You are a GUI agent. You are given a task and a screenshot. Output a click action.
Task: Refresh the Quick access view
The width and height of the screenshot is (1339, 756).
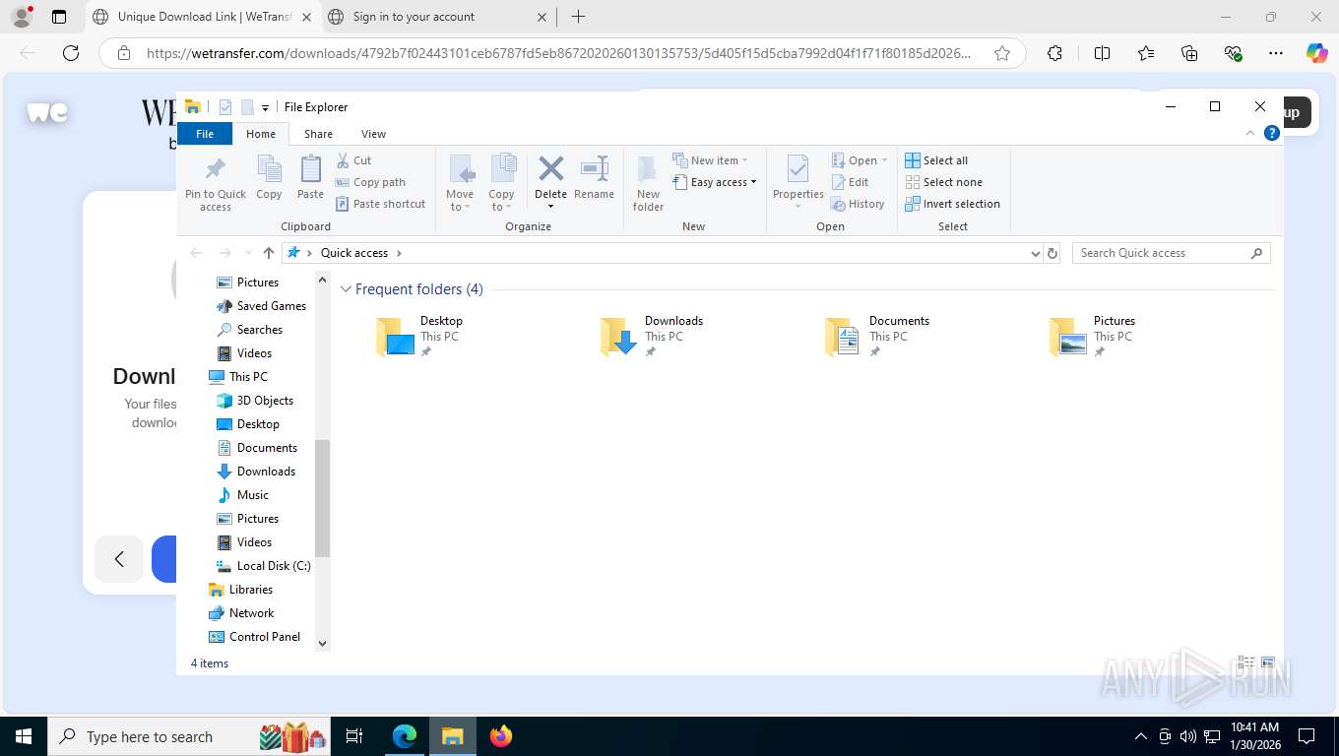tap(1052, 253)
